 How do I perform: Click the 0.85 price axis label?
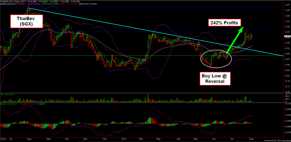point(287,65)
